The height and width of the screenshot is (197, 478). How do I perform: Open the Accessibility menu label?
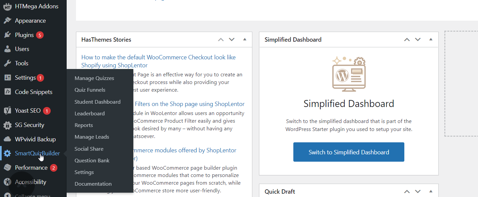pyautogui.click(x=31, y=182)
